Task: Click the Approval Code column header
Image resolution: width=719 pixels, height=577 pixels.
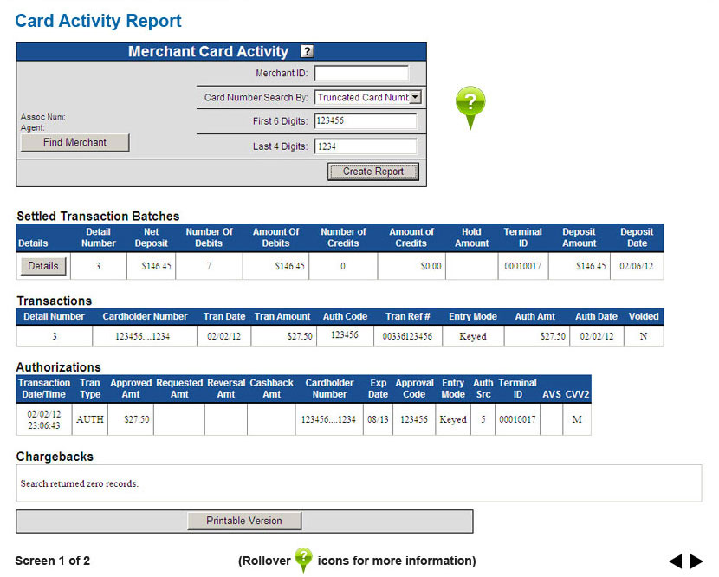Action: coord(414,388)
